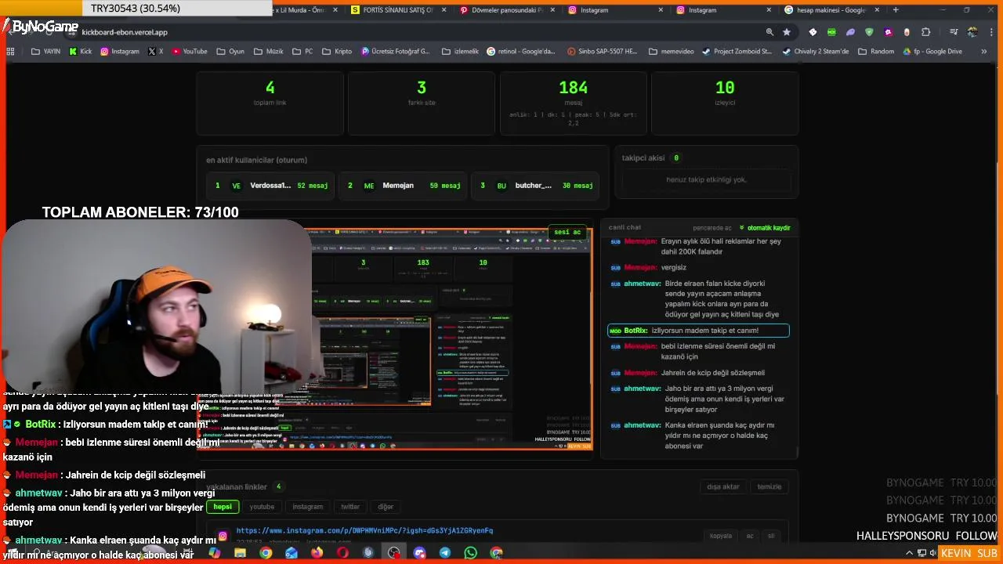
Task: Switch to the Lil Murda browser tab
Action: 302,10
